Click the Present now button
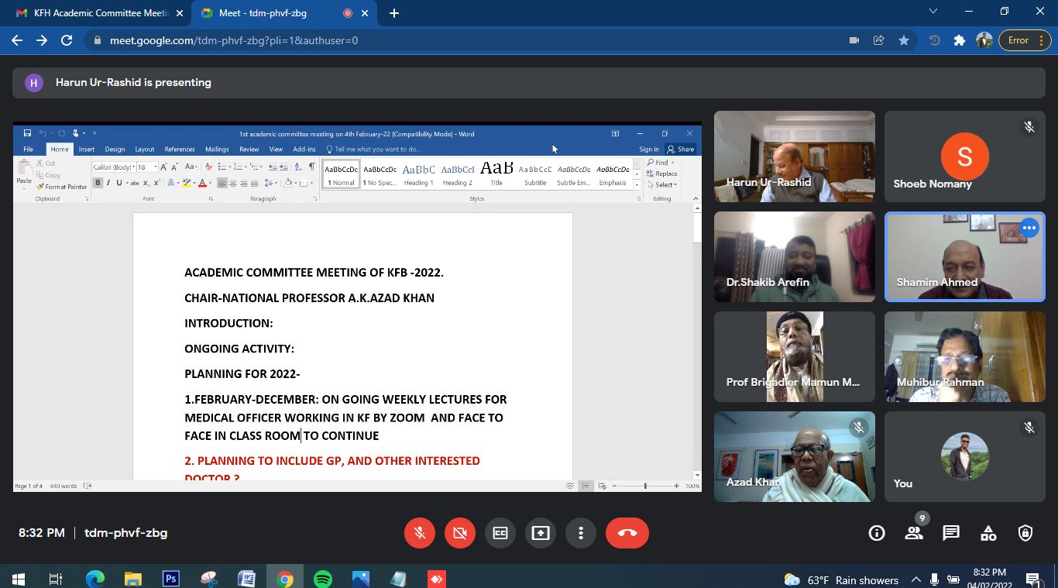Image resolution: width=1058 pixels, height=588 pixels. 540,533
